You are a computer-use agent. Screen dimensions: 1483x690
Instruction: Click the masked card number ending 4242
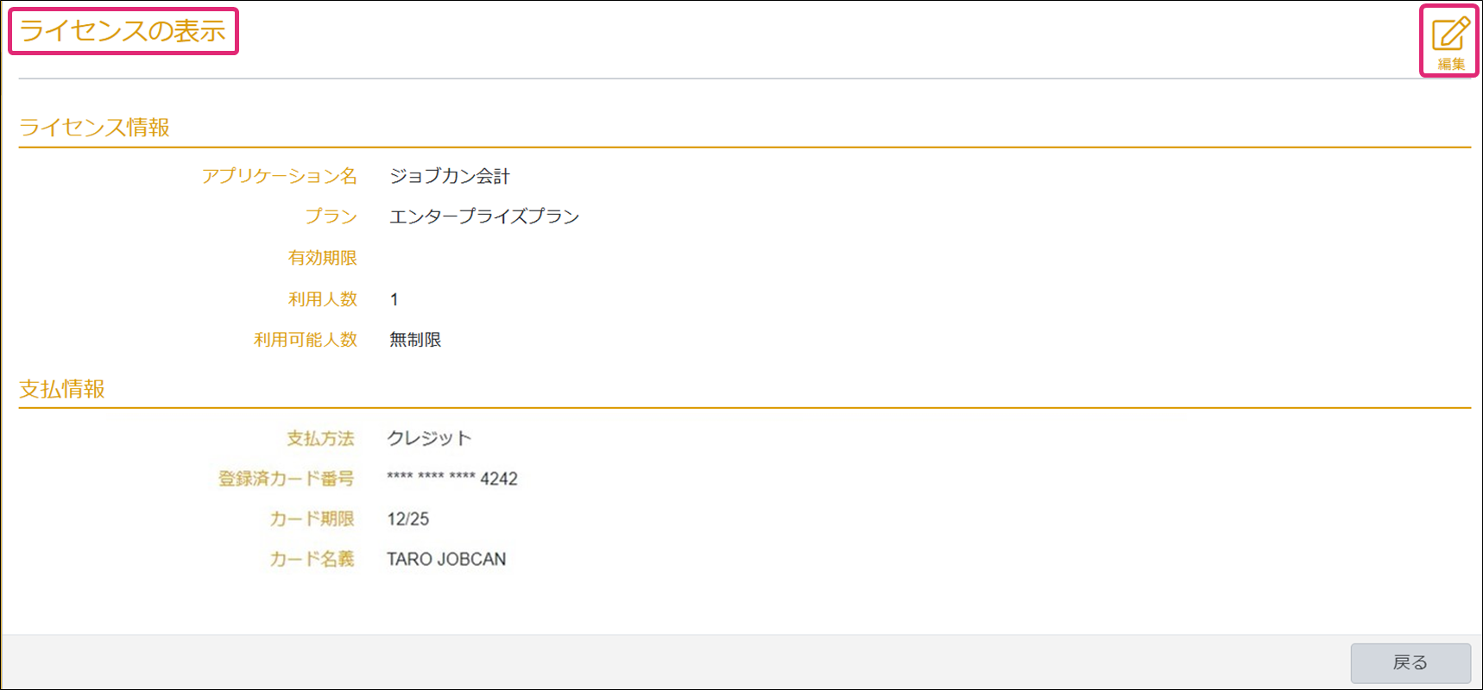pyautogui.click(x=452, y=479)
